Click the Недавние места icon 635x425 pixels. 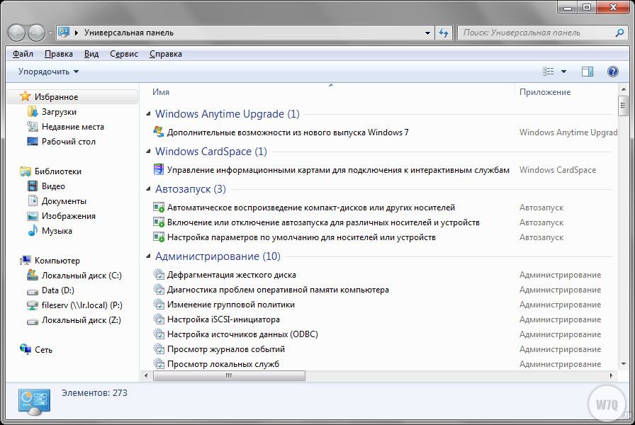33,126
